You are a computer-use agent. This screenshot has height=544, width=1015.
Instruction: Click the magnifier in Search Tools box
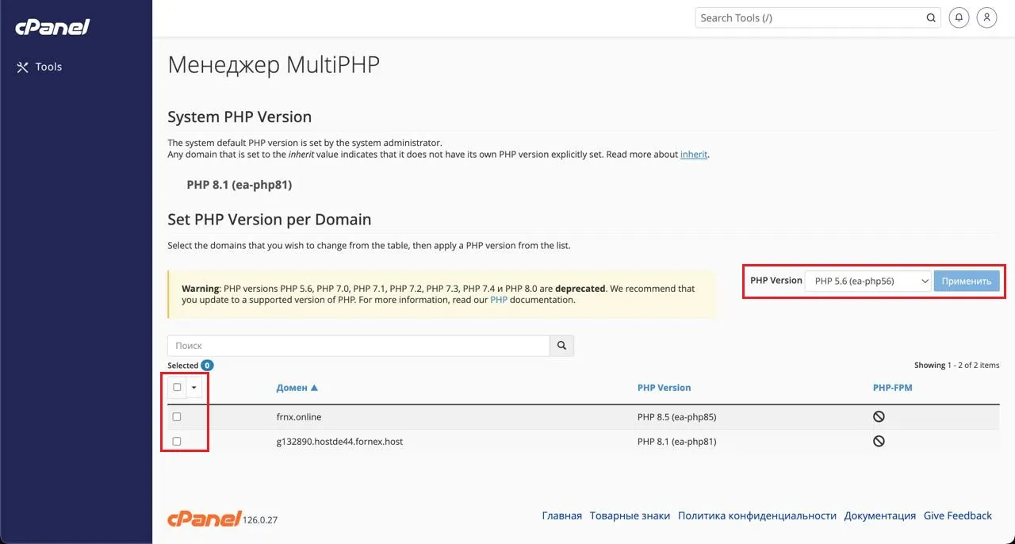click(931, 17)
